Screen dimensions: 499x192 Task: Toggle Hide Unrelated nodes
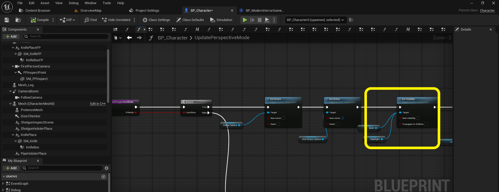(116, 20)
